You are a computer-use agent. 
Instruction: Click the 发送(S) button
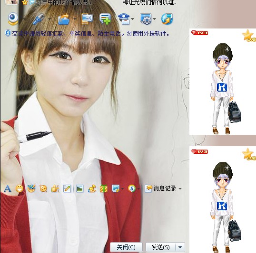tap(161, 247)
